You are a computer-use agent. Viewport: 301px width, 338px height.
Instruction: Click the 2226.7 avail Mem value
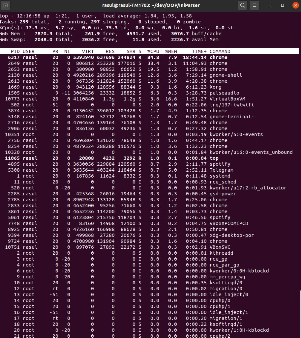coord(180,40)
